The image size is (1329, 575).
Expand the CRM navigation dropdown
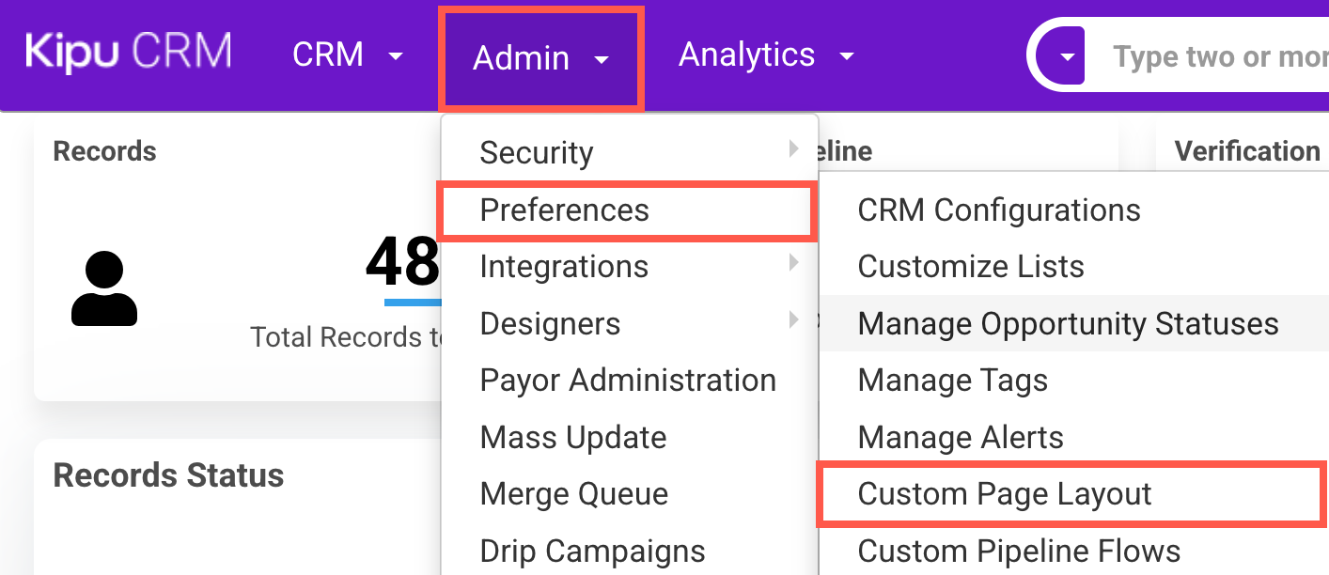(x=347, y=55)
